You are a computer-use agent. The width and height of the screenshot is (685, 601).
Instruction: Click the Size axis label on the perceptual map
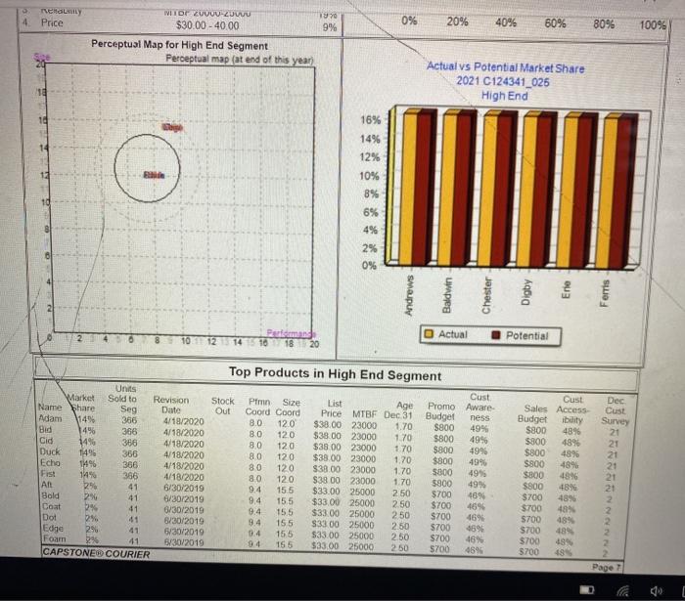(x=42, y=57)
